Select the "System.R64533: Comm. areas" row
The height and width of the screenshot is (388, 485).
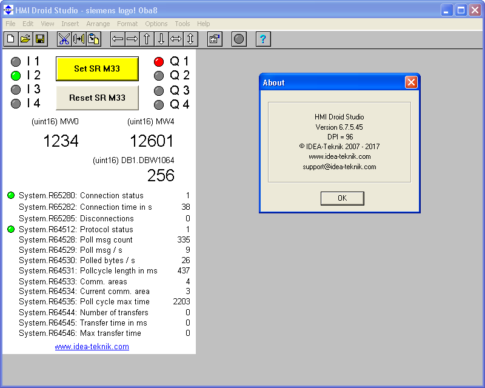pyautogui.click(x=104, y=281)
